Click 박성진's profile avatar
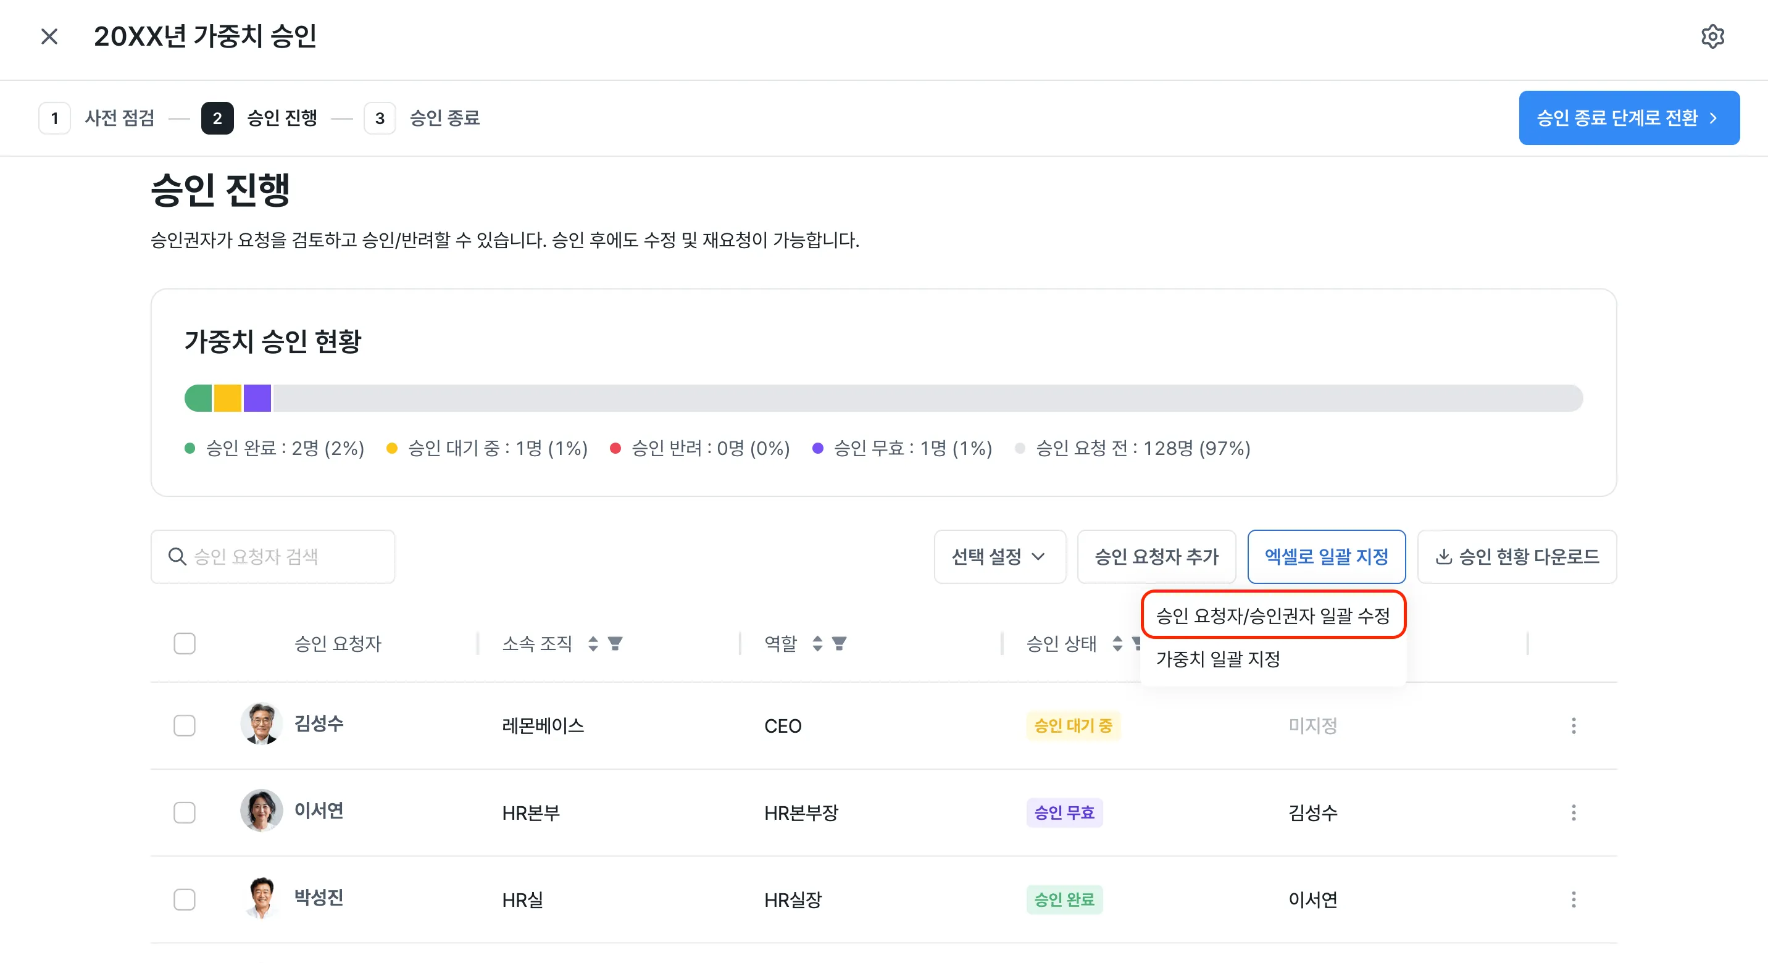Viewport: 1768px width, 963px height. coord(261,898)
